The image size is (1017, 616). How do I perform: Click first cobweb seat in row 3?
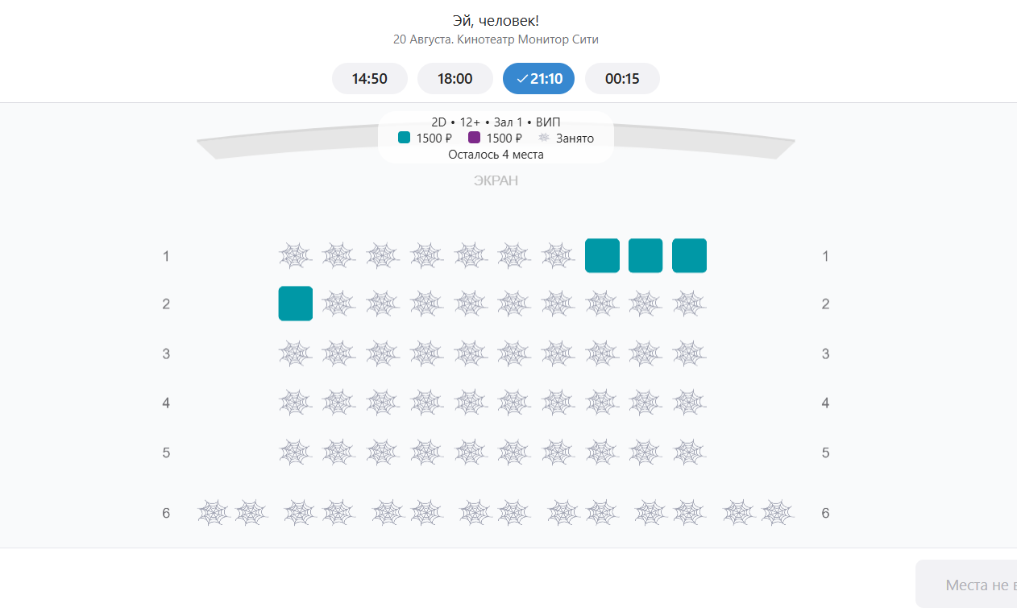296,353
